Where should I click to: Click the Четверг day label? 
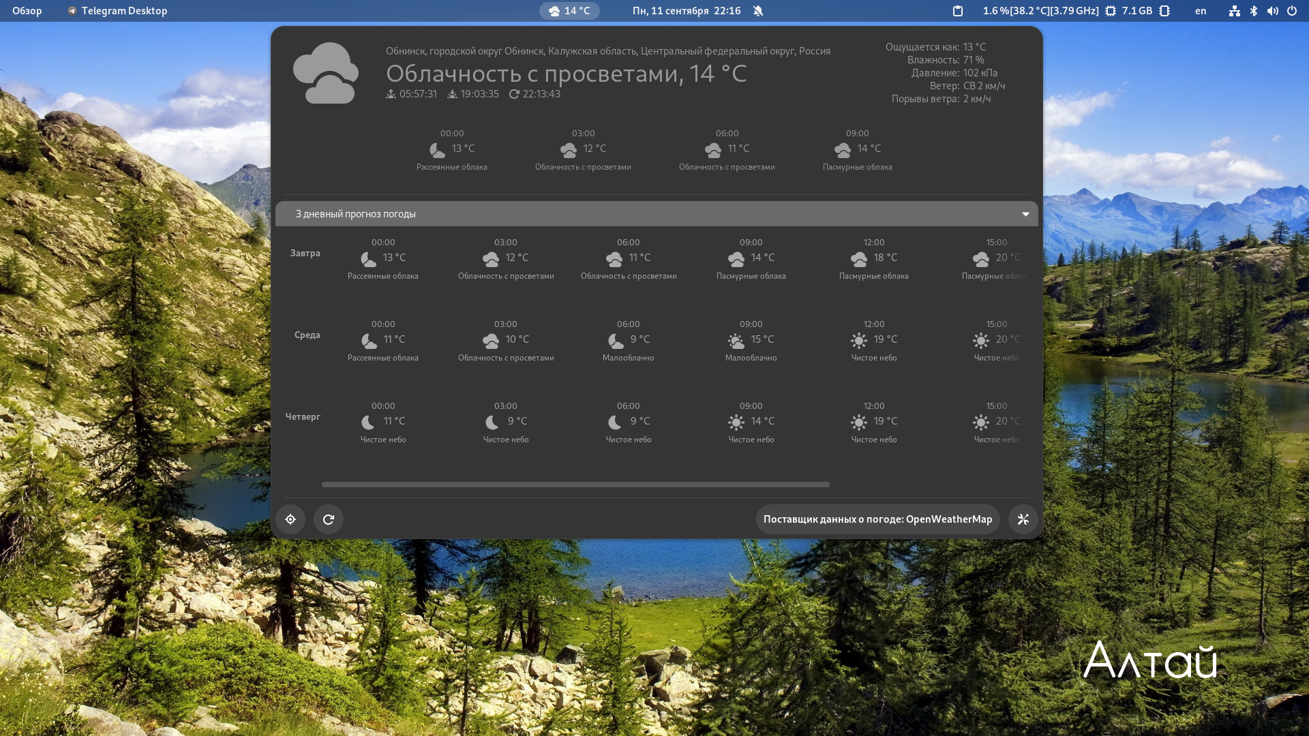[303, 416]
